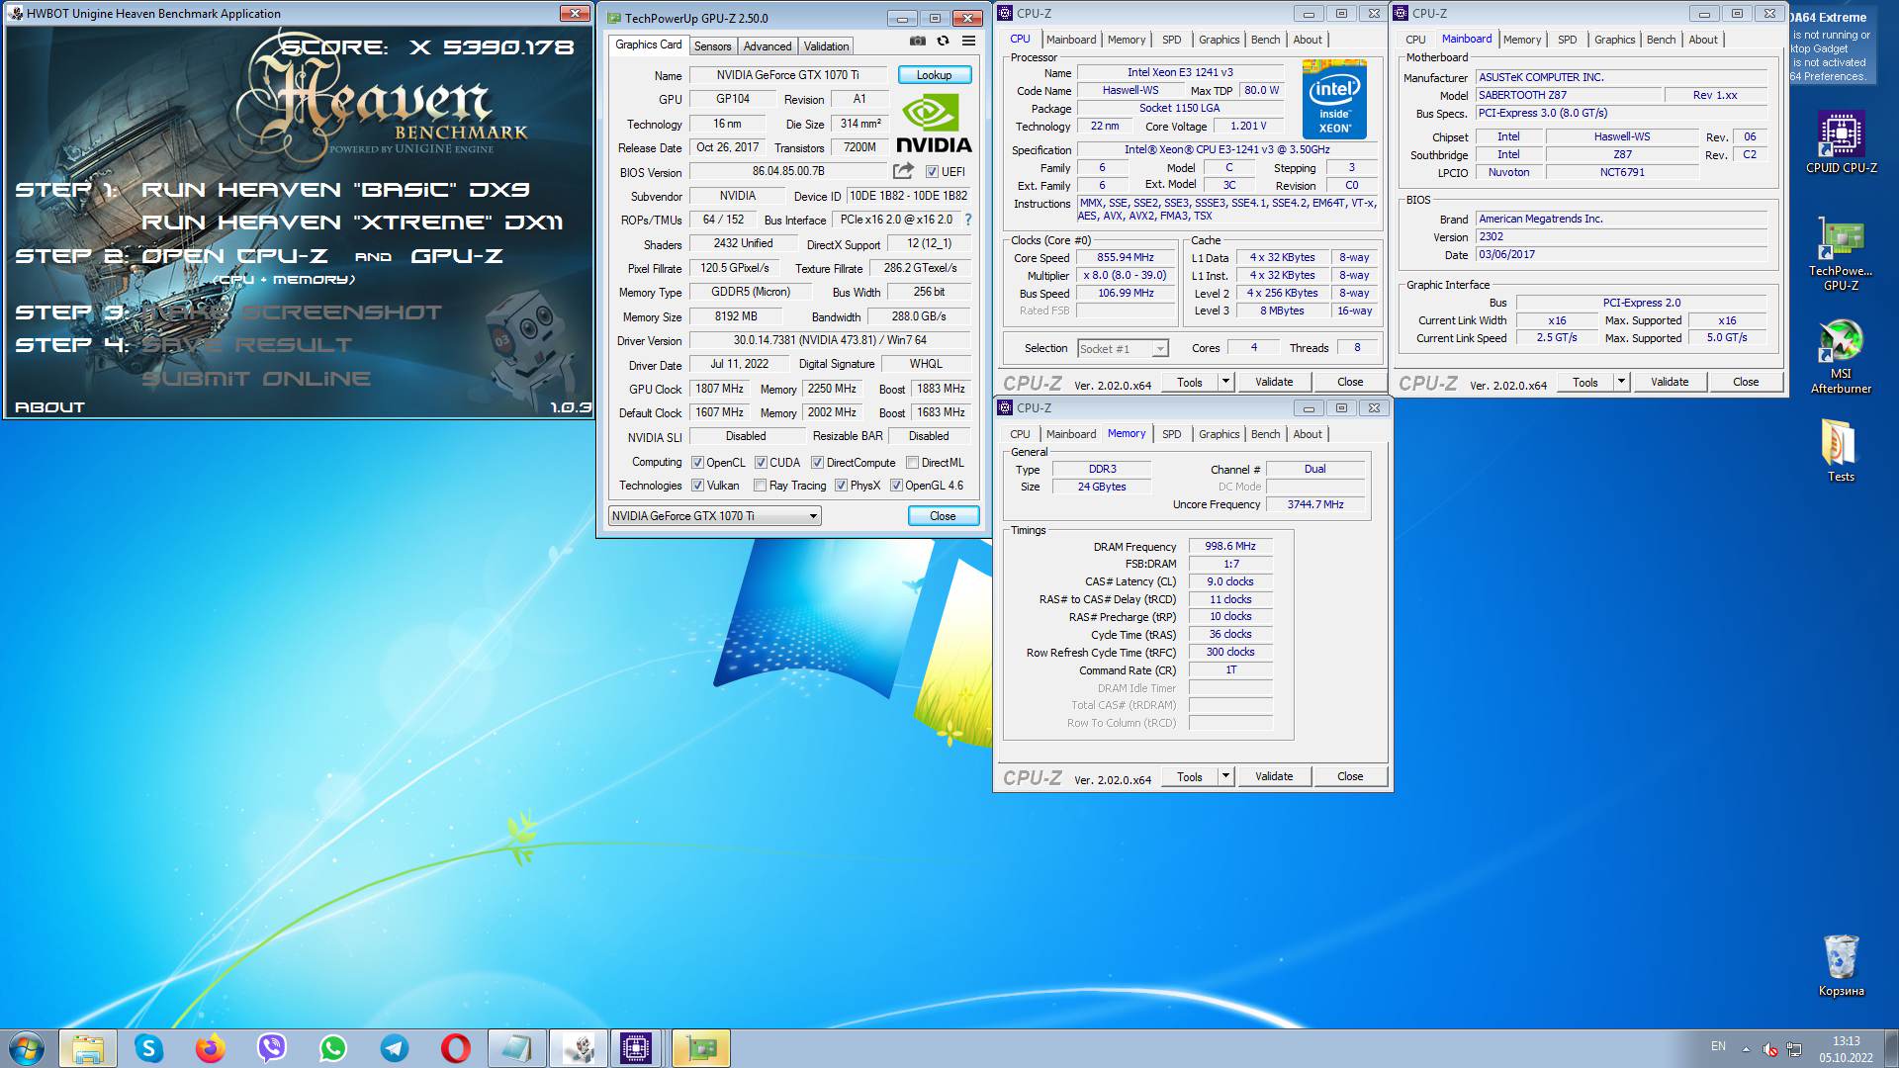The width and height of the screenshot is (1899, 1068).
Task: Open the GPU selection dropdown in GPU-Z
Action: point(714,516)
